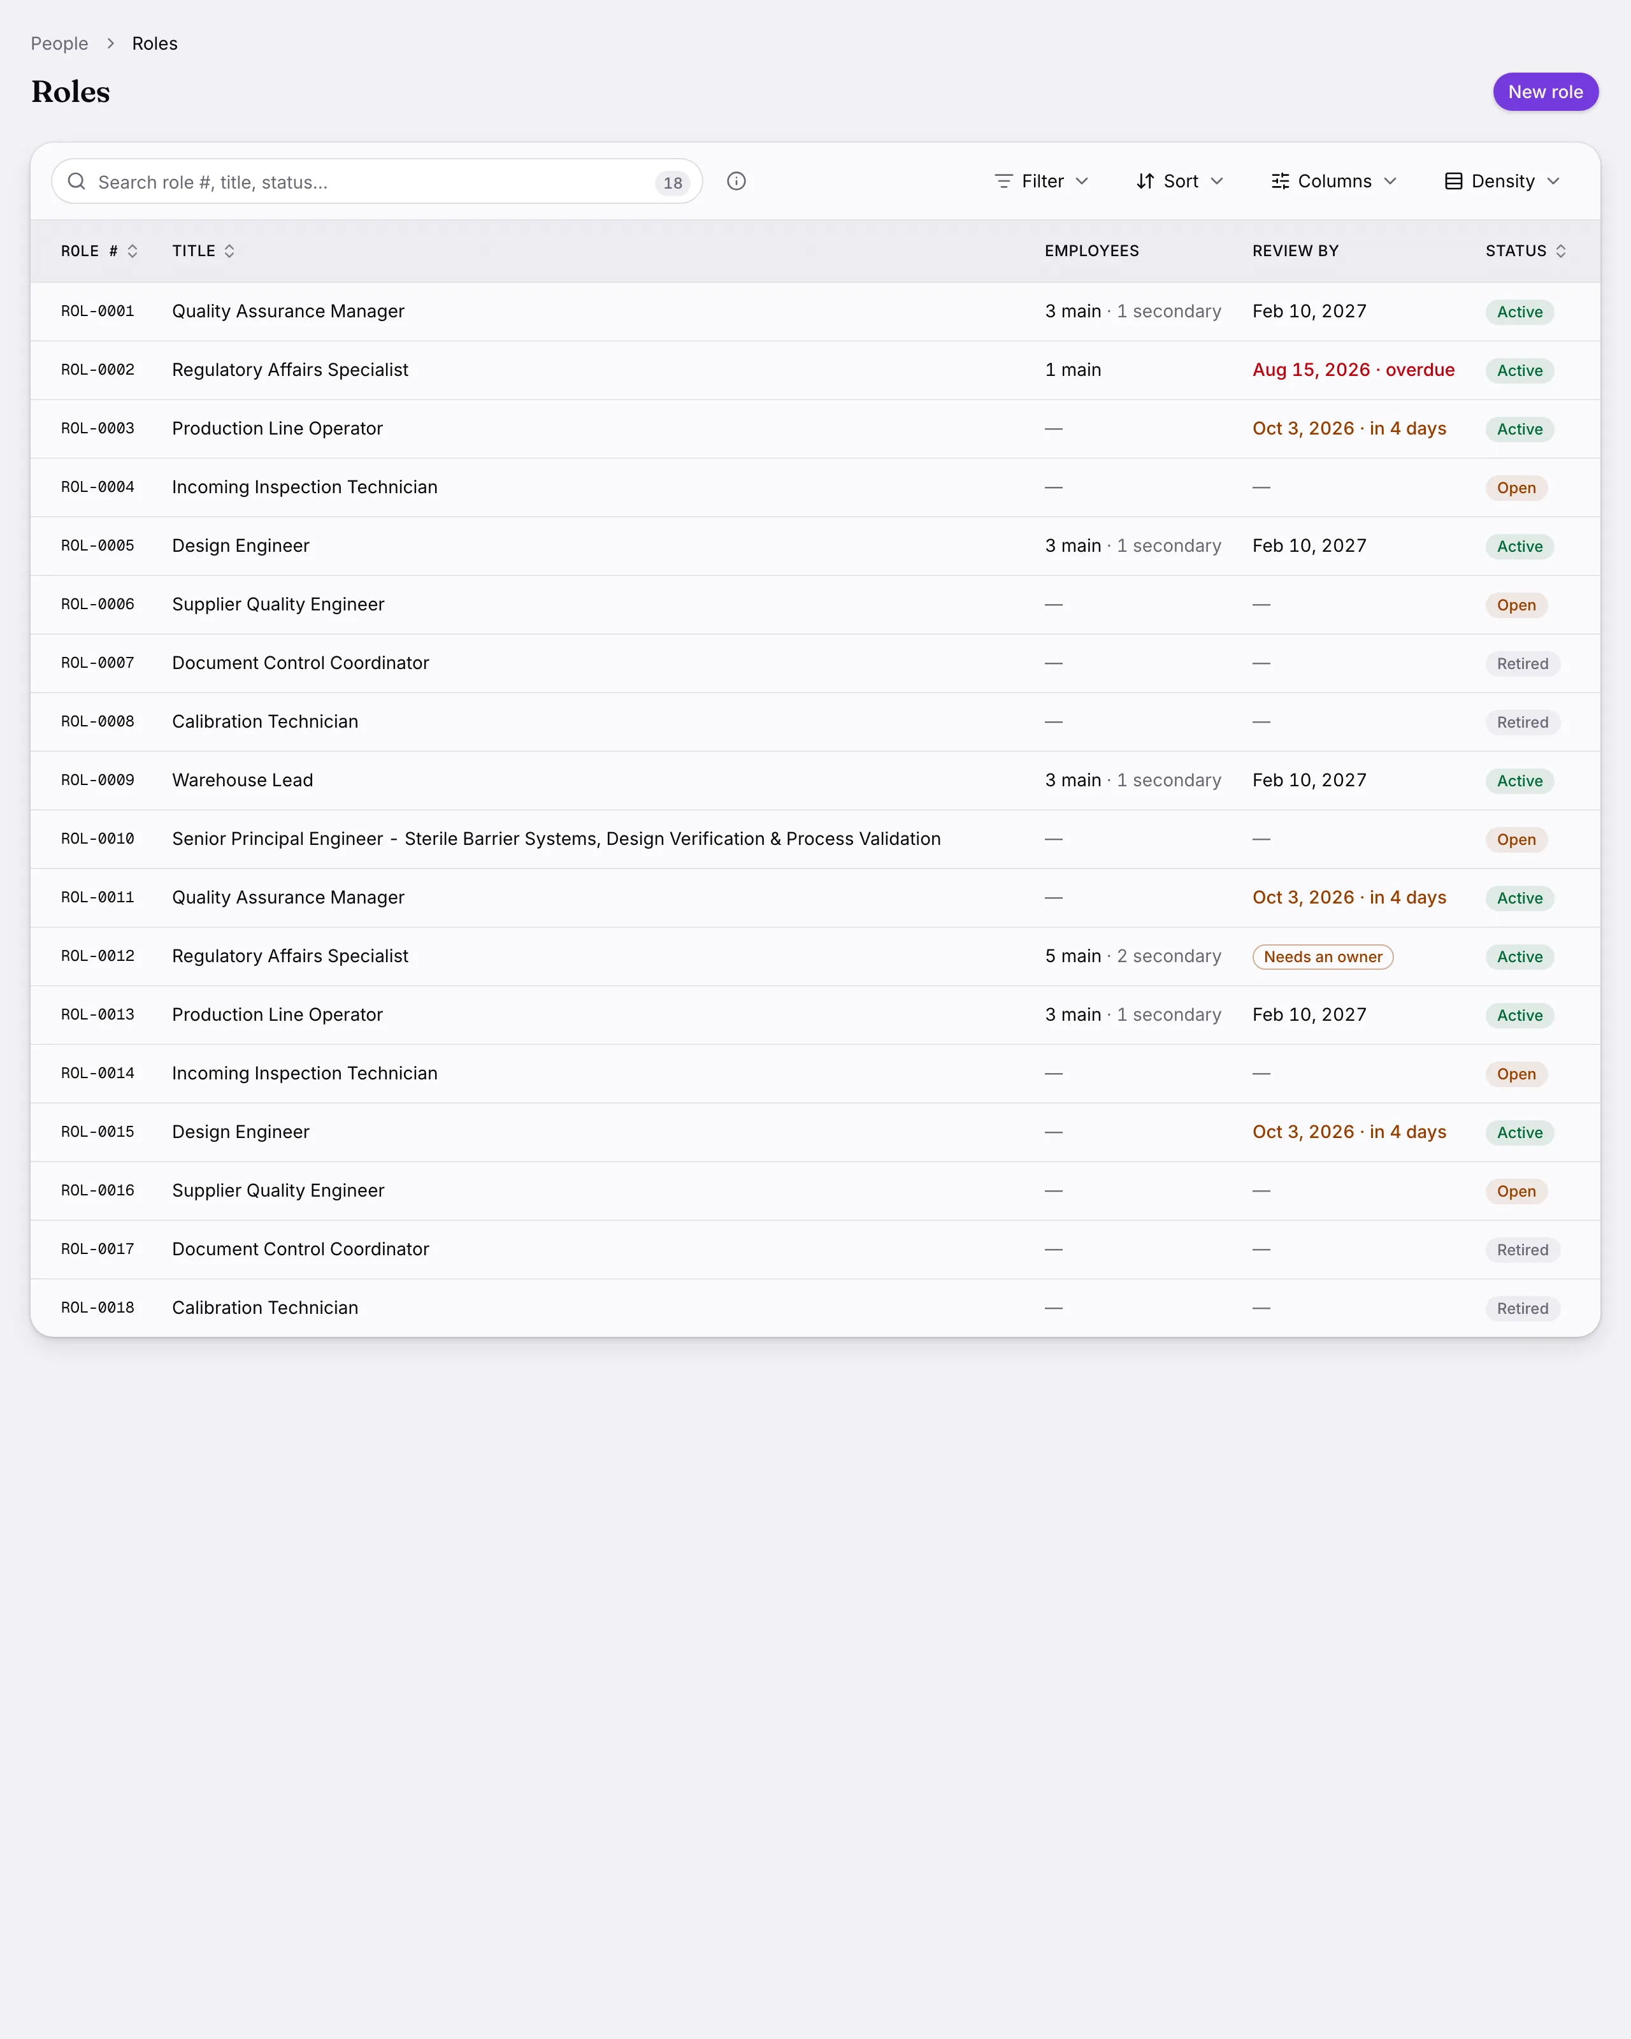Click Active status of ROL-0013

pos(1520,1016)
